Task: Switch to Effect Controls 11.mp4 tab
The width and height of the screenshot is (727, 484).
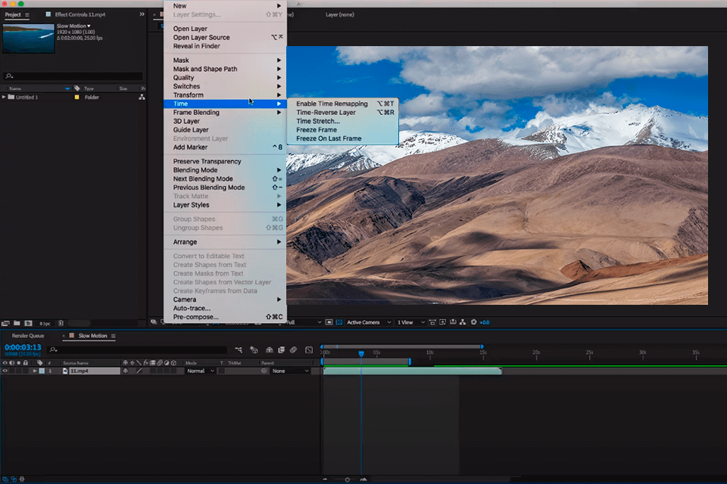Action: (x=80, y=14)
